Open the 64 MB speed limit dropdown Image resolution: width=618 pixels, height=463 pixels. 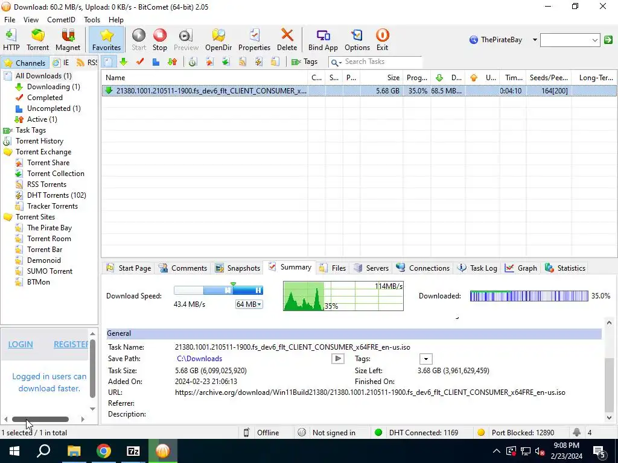coord(249,304)
